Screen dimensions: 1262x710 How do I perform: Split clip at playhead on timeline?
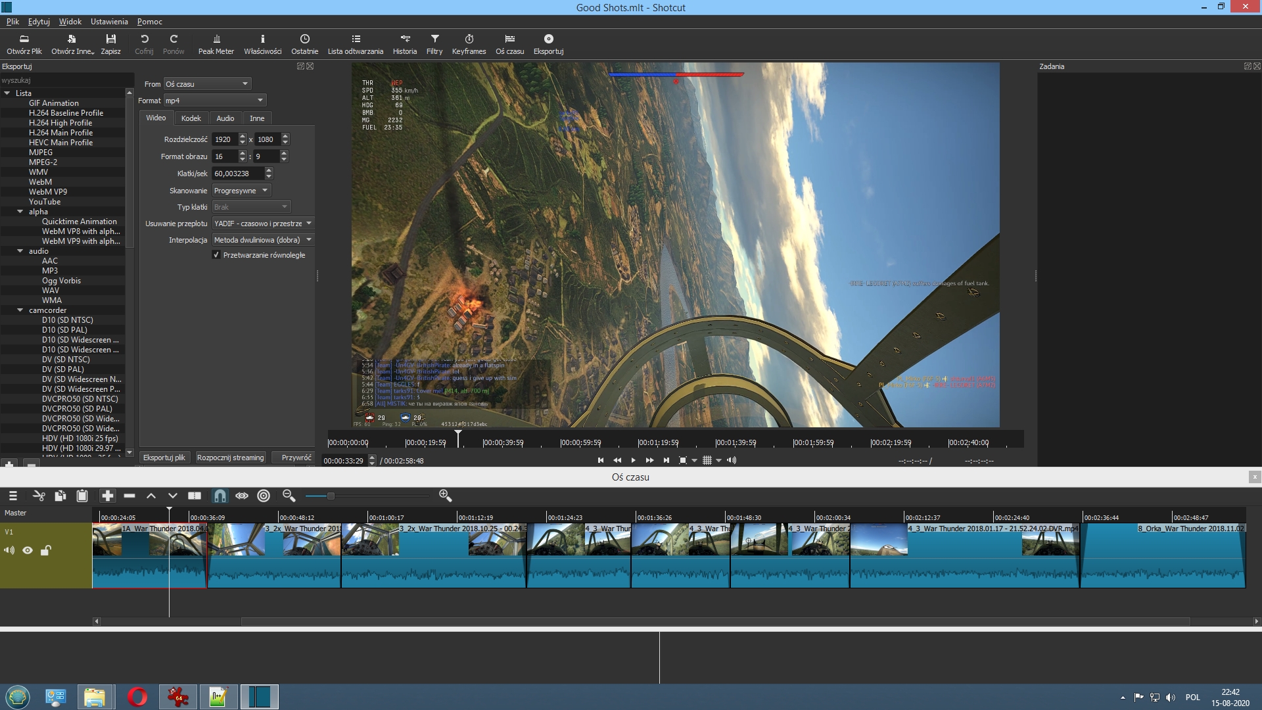195,496
